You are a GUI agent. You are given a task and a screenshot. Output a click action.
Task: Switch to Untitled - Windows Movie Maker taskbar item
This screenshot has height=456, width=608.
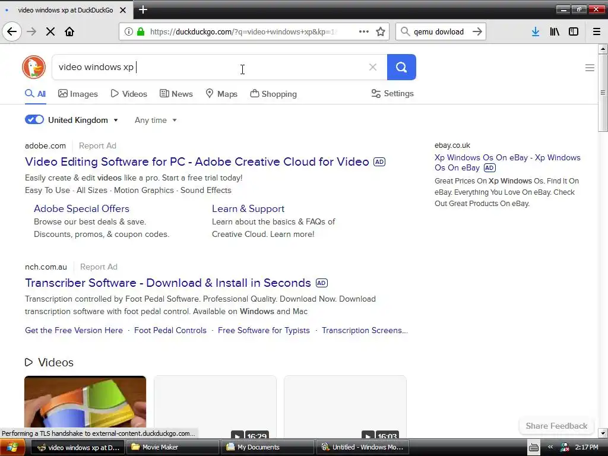point(363,447)
